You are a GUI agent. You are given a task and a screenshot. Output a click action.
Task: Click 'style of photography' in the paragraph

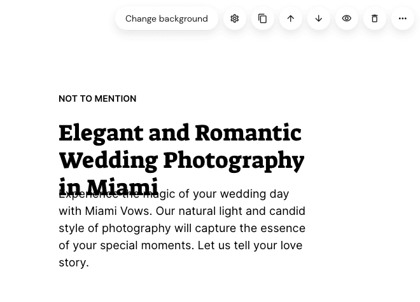click(x=115, y=229)
